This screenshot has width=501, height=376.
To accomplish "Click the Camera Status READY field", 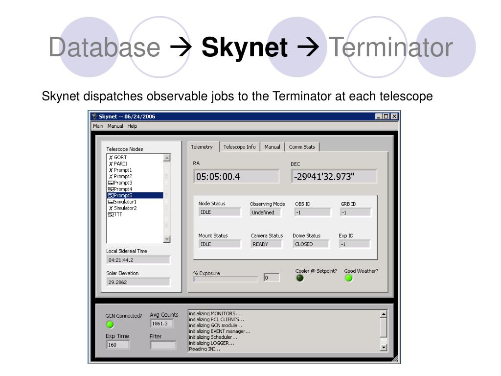I will tap(267, 244).
